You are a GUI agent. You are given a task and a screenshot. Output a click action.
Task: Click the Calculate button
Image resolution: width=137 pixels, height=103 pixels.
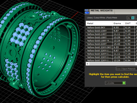pyautogui.click(x=115, y=83)
